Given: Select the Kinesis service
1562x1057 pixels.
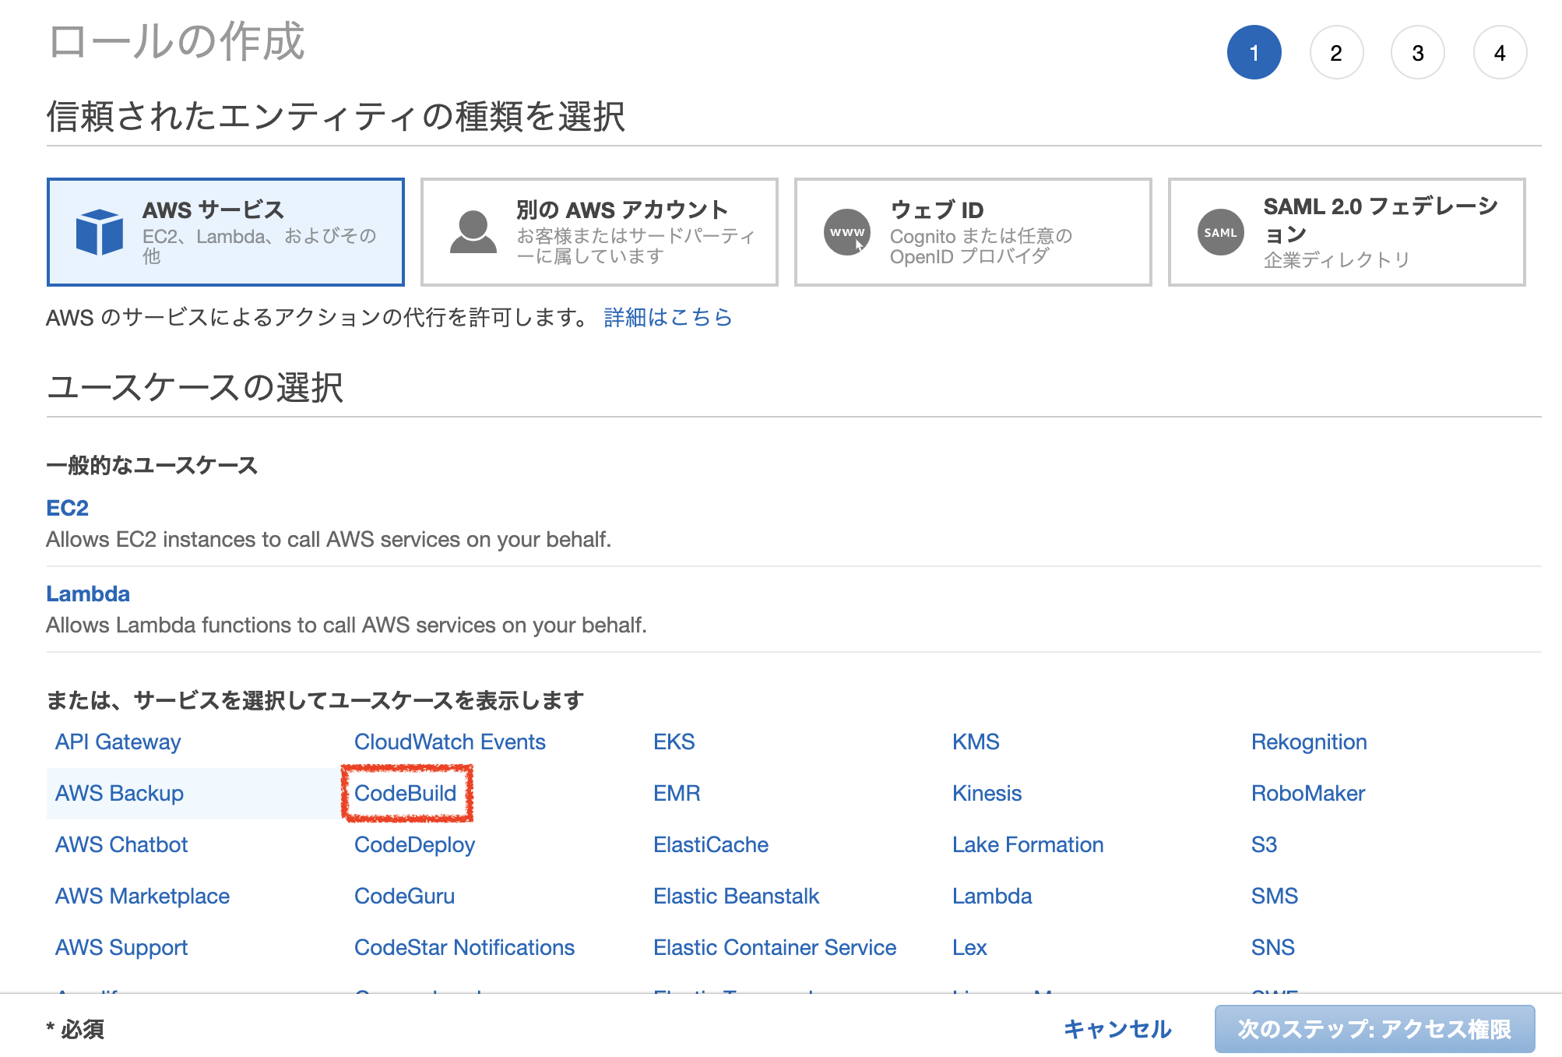Looking at the screenshot, I should click(987, 793).
